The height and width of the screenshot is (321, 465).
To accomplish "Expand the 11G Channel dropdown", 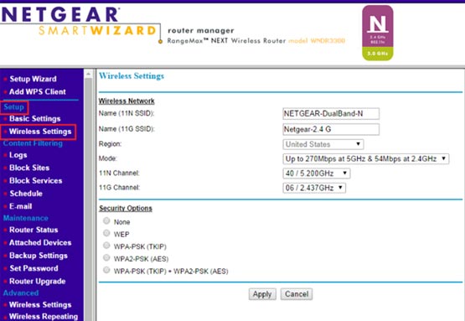I will click(x=314, y=188).
